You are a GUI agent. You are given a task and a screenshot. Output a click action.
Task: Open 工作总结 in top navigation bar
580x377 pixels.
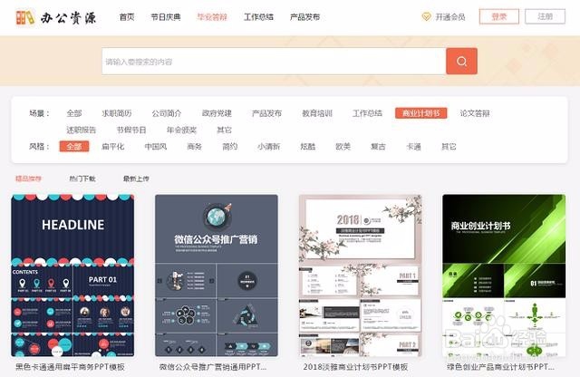tap(258, 17)
